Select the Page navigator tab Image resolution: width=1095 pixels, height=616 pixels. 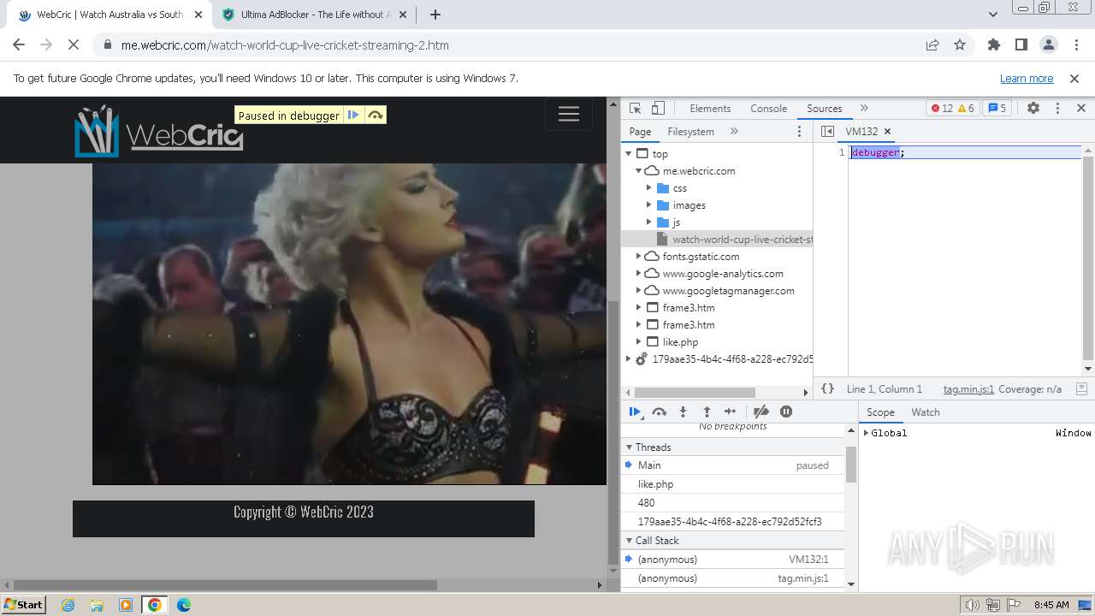coord(640,132)
